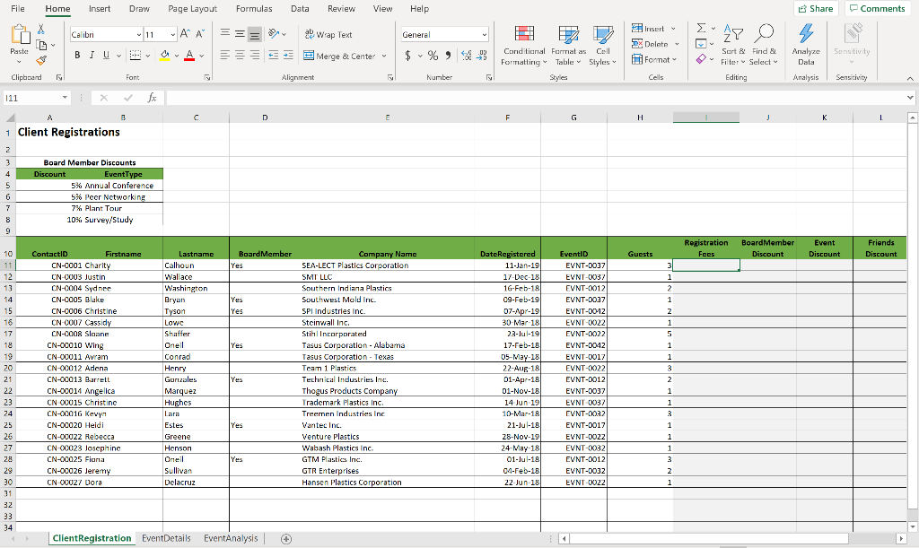Click the Increase Decimal icon
Viewport: 919px width, 548px height.
[467, 55]
